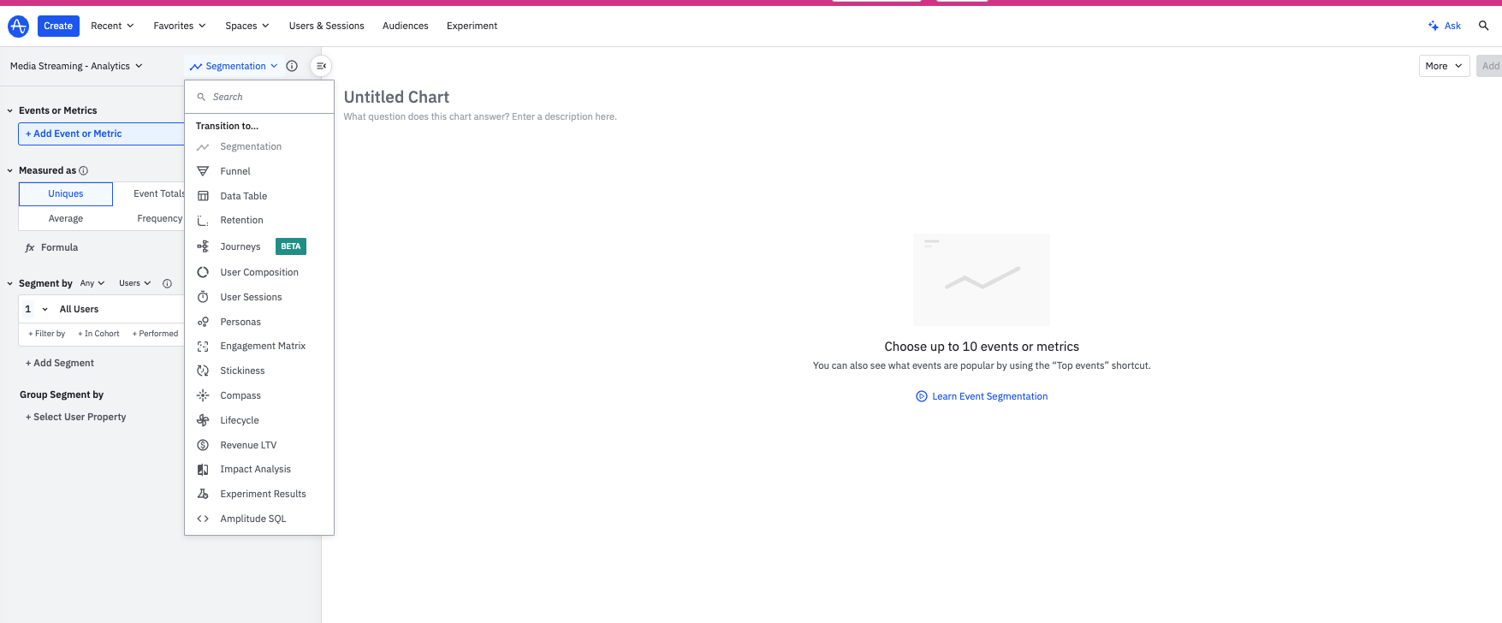Collapse the Measured as section
Screen dimensions: 1502x623
pyautogui.click(x=10, y=170)
